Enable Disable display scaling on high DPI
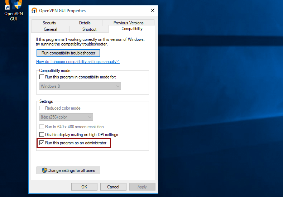 (x=42, y=135)
